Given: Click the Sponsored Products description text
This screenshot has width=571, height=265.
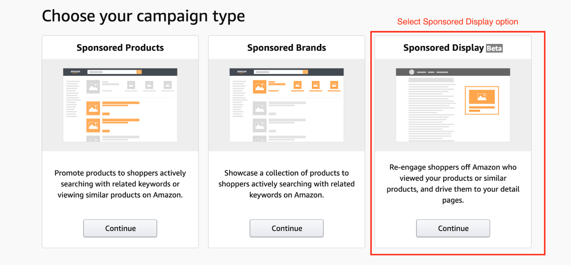Looking at the screenshot, I should coord(120,184).
